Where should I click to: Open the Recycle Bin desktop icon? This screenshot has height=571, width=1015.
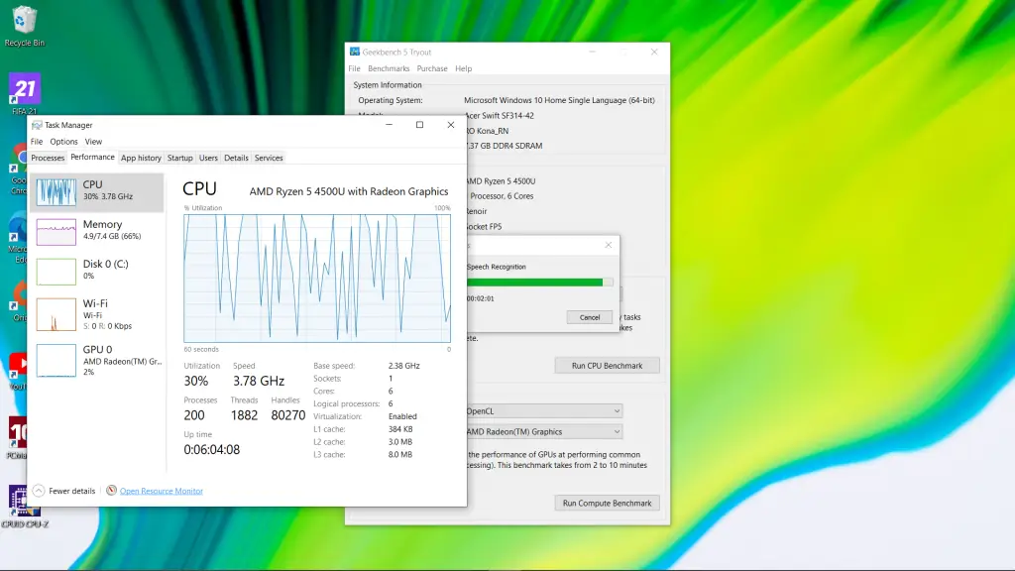coord(24,26)
